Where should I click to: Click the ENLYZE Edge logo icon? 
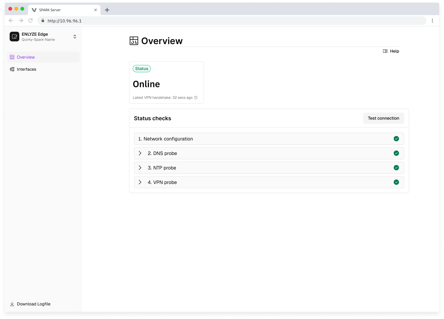tap(14, 37)
